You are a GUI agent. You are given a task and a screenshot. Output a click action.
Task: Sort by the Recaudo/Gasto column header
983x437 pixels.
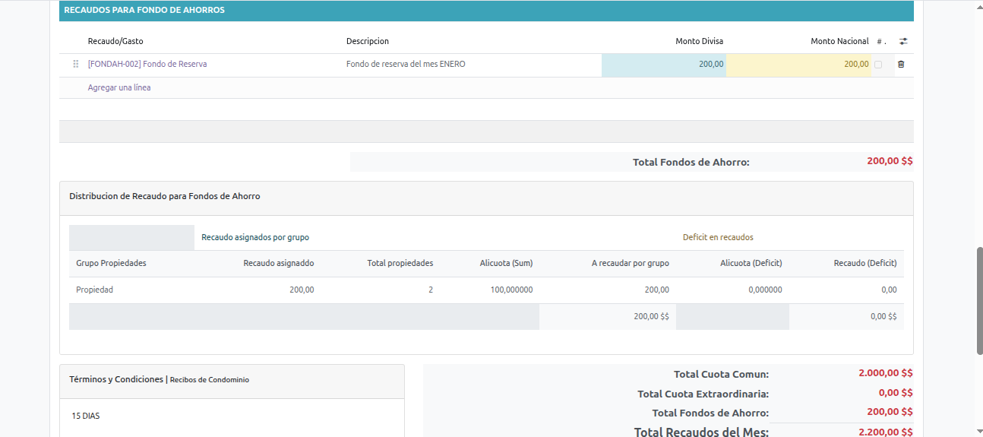pos(115,41)
